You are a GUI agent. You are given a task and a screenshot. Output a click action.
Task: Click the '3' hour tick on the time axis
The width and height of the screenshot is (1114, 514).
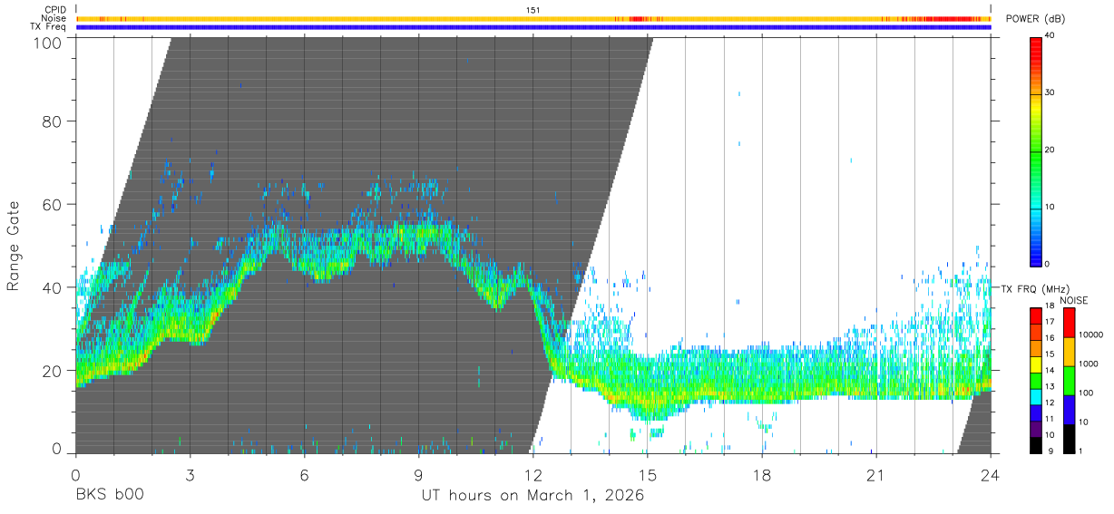(191, 475)
